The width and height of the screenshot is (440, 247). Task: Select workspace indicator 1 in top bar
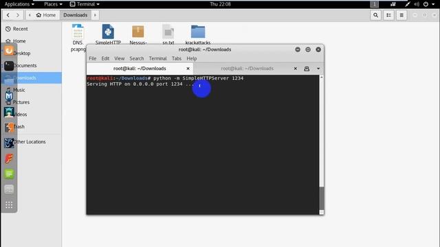coord(374,4)
